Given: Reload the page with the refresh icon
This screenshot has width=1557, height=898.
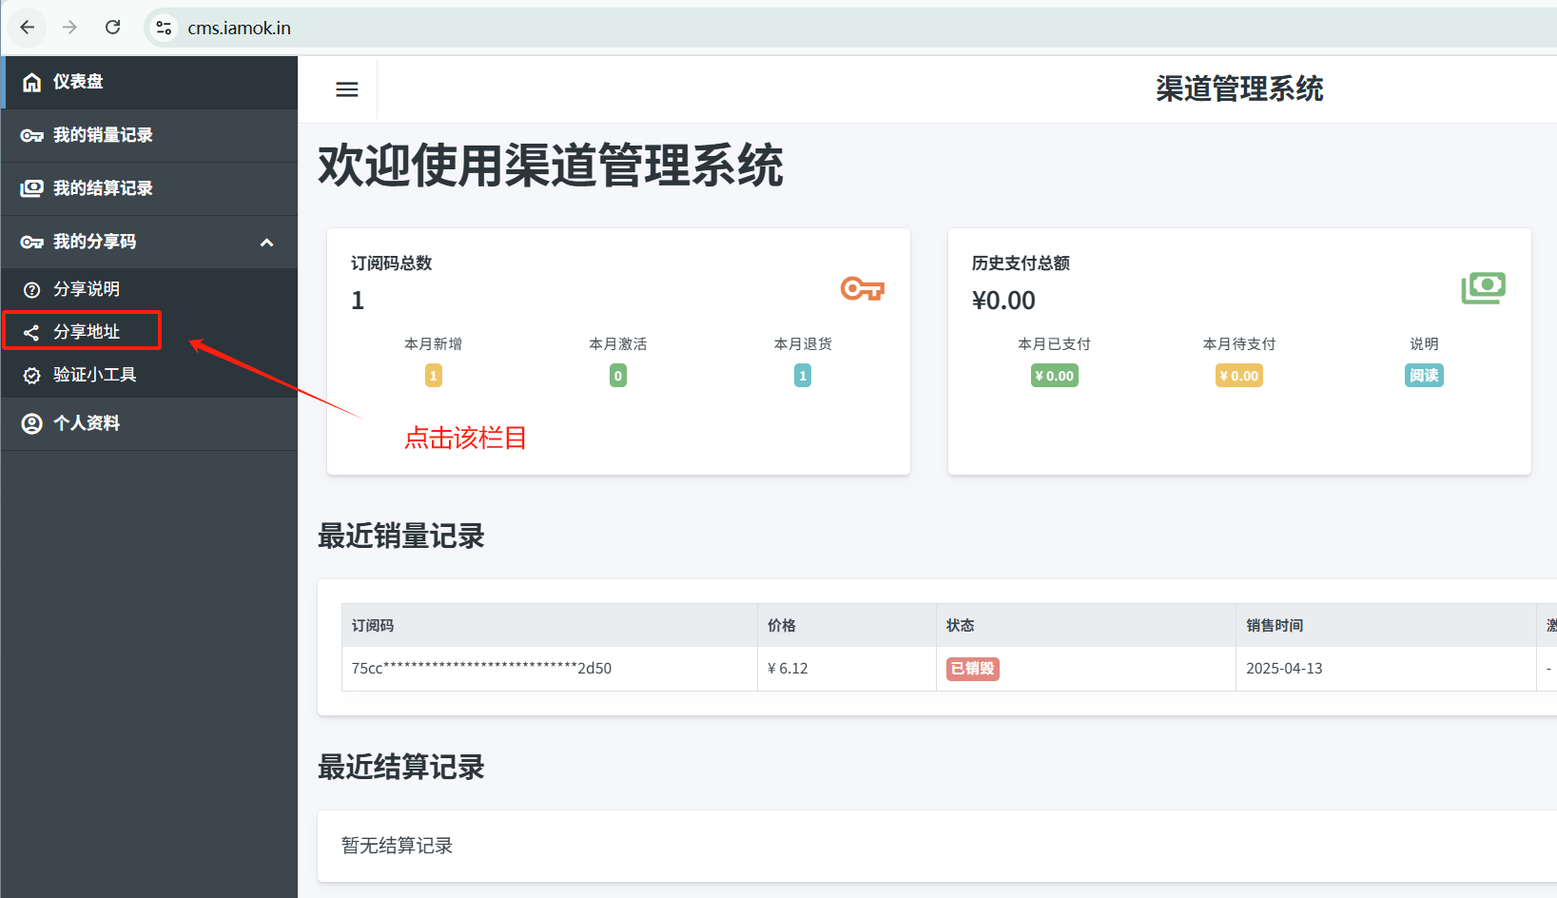Looking at the screenshot, I should 112,28.
